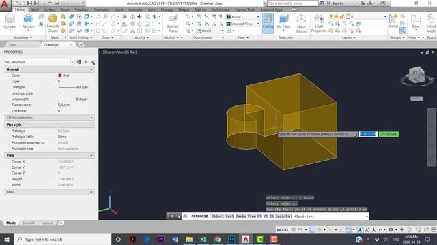Collapse the Plot style section
Image resolution: width=437 pixels, height=245 pixels.
point(91,125)
